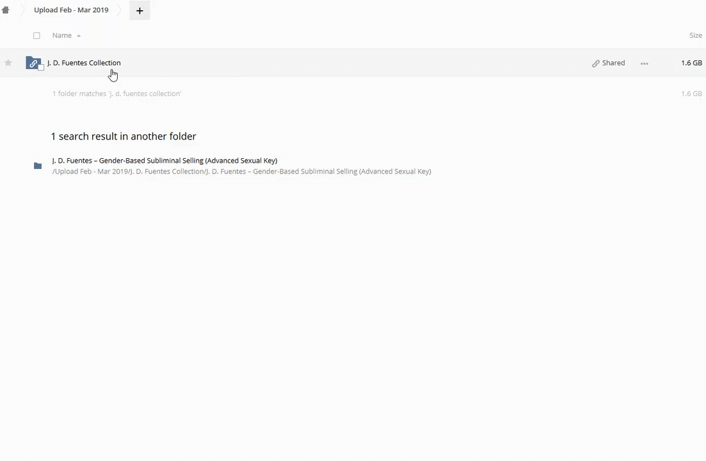Sort files by the Size column
Screen dimensions: 706x461
(x=695, y=36)
